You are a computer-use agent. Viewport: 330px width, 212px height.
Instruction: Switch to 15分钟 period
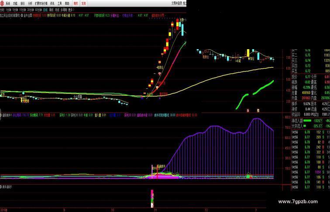click(22, 10)
